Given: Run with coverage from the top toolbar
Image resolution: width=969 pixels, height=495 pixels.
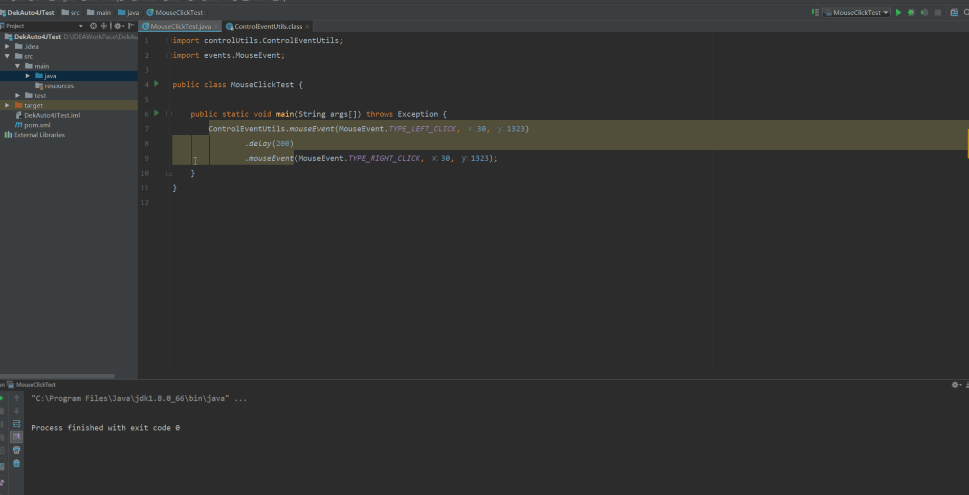Looking at the screenshot, I should point(924,12).
